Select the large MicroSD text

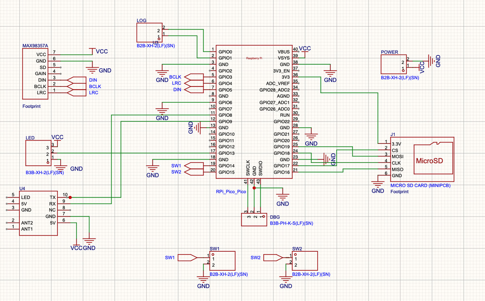point(430,161)
